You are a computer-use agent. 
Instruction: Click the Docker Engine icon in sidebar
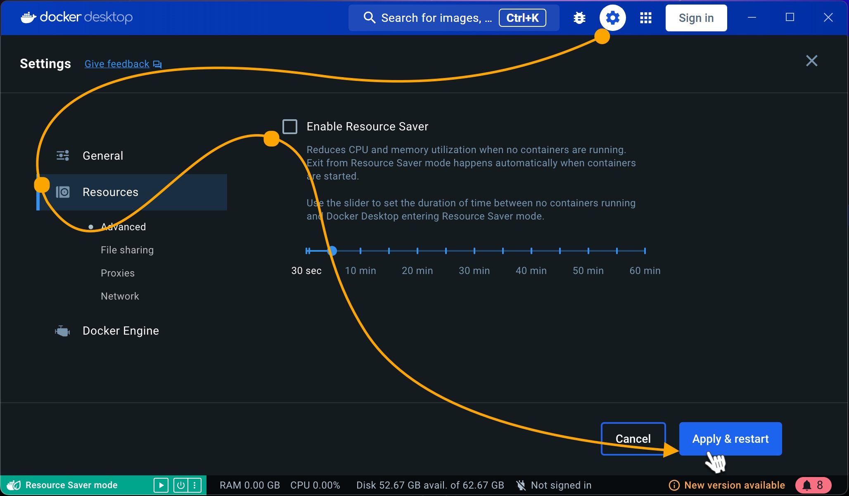[62, 331]
